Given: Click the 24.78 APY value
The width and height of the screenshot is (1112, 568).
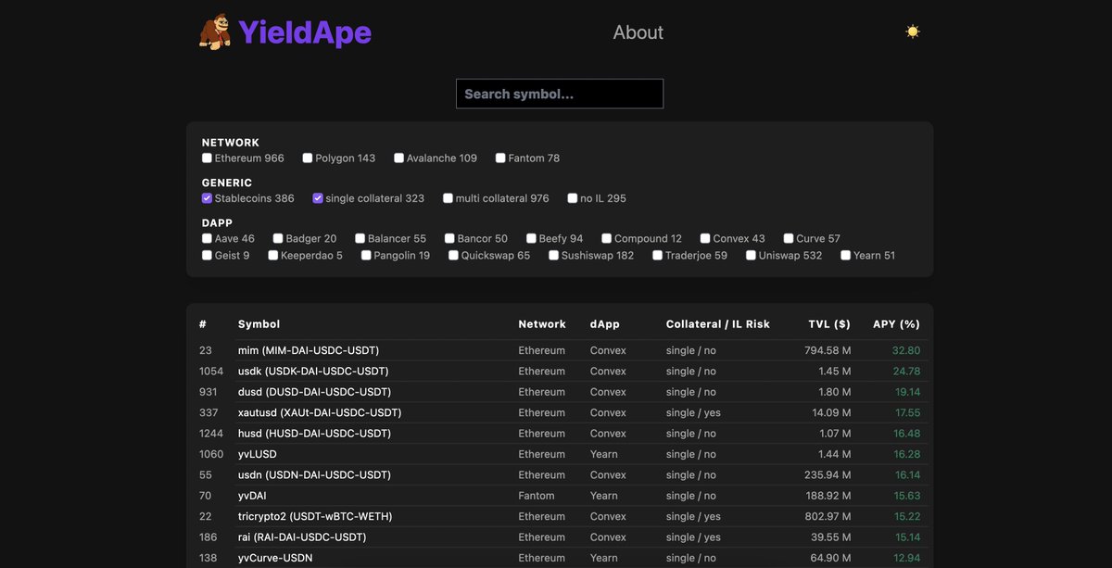Looking at the screenshot, I should [x=906, y=372].
